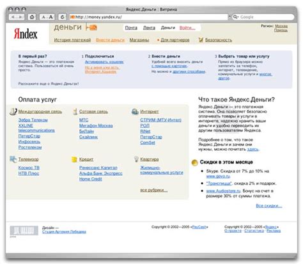The image size is (303, 264).
Task: Click the television icon beside Телевизор
Action: tap(13, 159)
